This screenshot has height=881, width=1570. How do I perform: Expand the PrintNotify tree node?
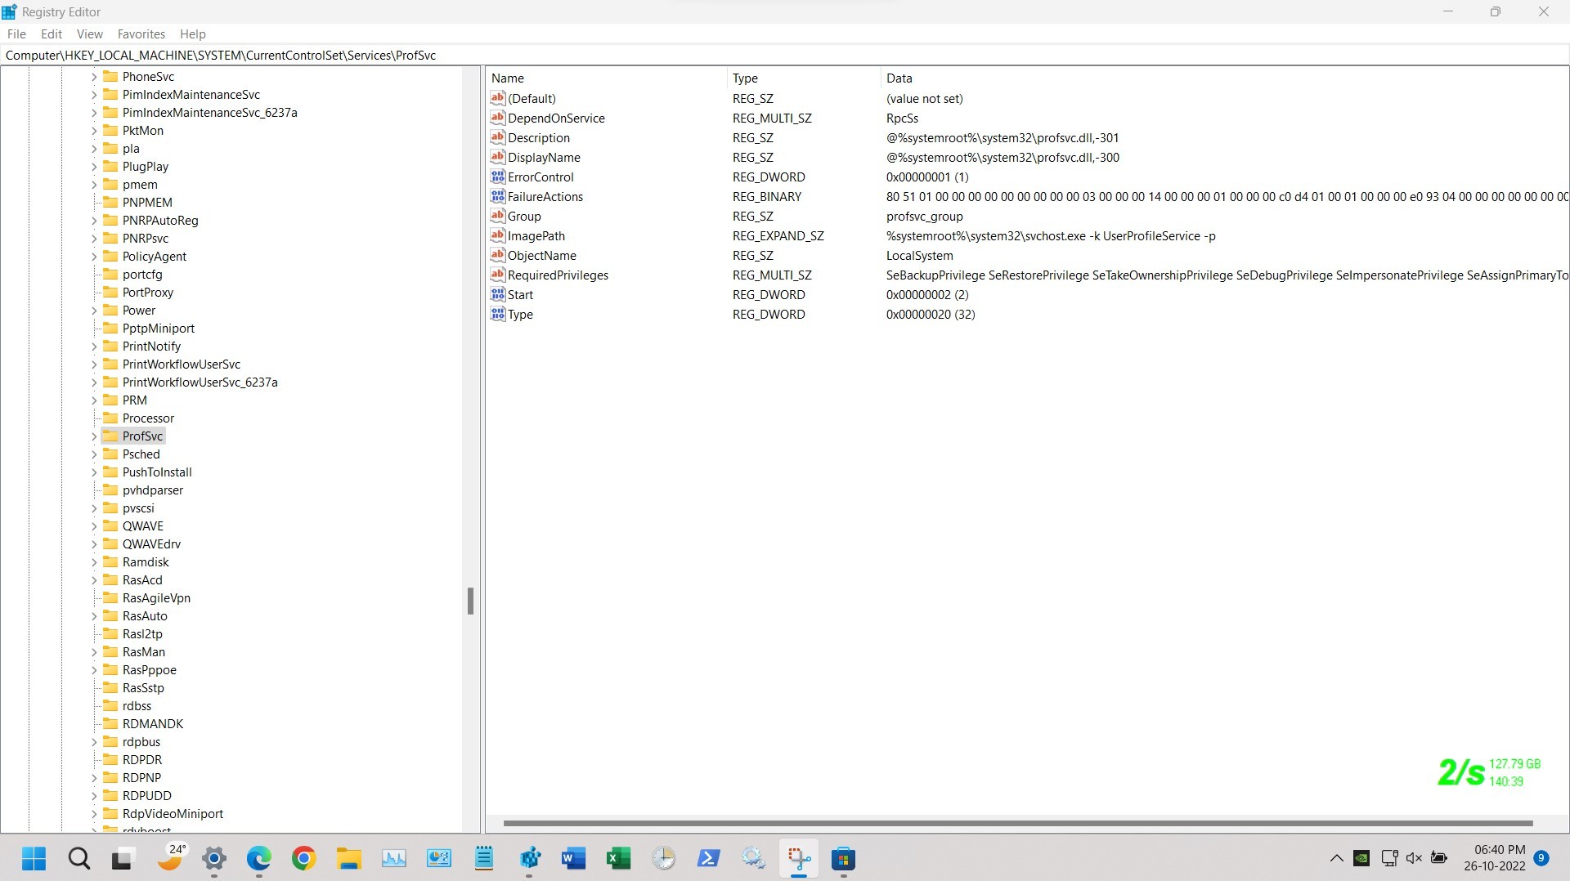pyautogui.click(x=93, y=347)
